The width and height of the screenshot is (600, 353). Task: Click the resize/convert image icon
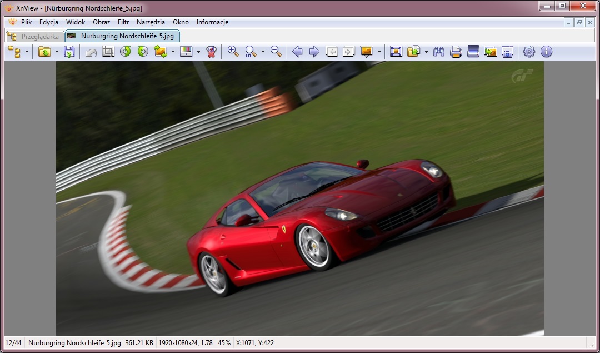click(161, 51)
